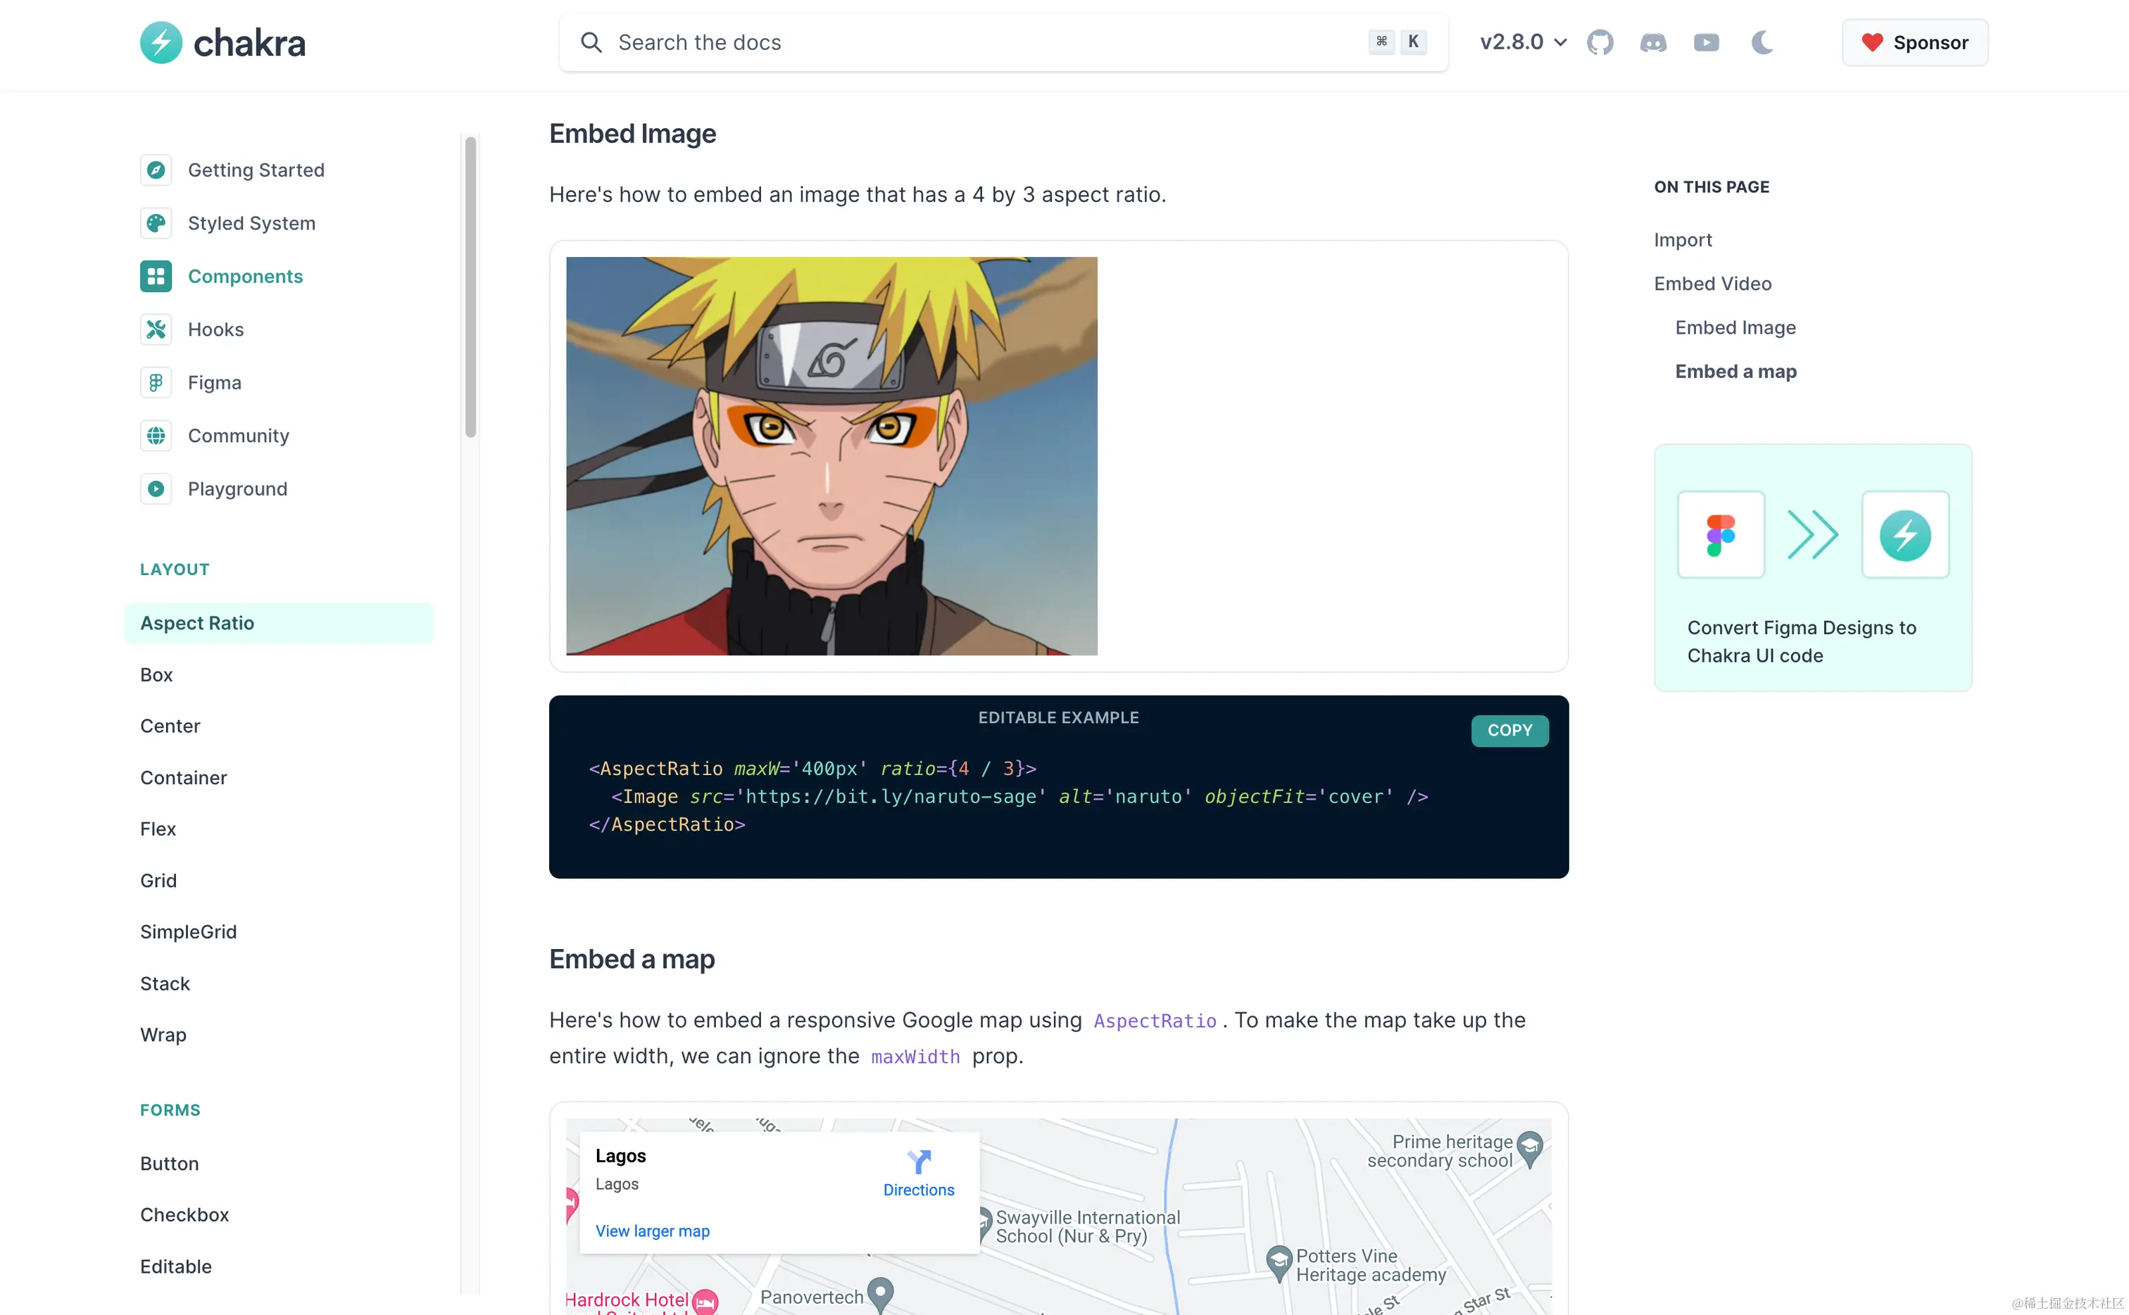Viewport: 2129px width, 1315px height.
Task: Open the Flex component page
Action: pyautogui.click(x=158, y=829)
